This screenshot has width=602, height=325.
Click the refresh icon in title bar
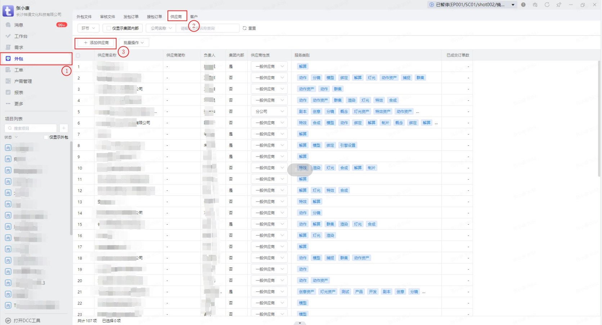(547, 5)
